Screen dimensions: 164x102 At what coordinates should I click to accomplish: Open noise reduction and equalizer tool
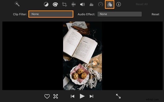coord(91,4)
